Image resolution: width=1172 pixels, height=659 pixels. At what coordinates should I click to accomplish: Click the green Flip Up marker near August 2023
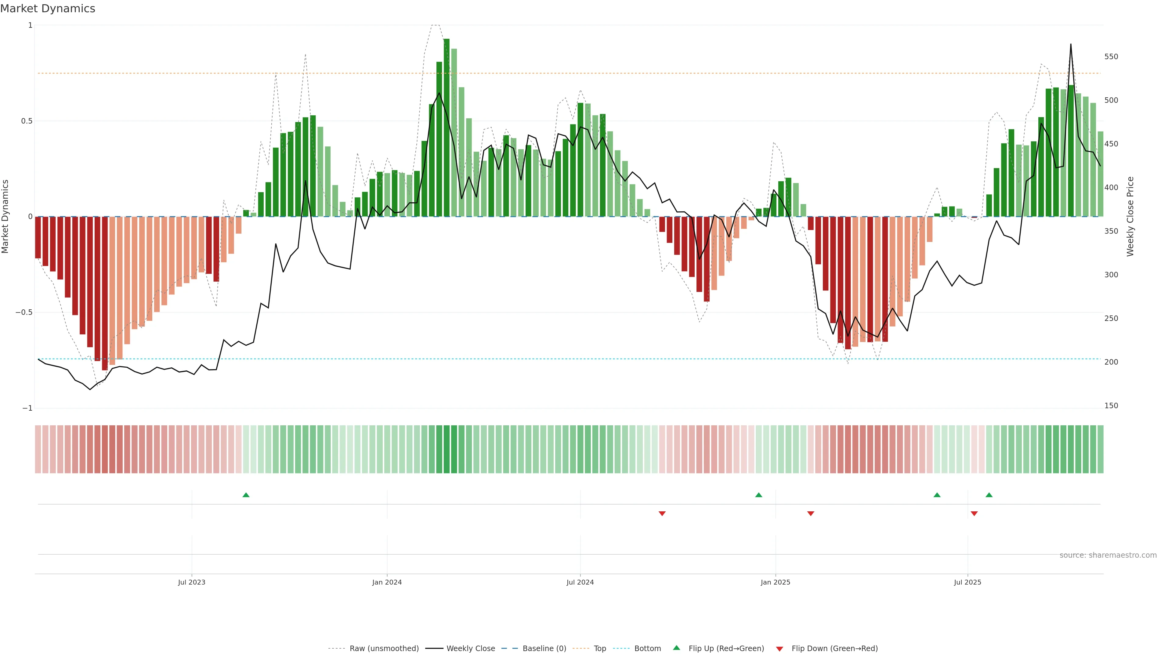tap(246, 495)
